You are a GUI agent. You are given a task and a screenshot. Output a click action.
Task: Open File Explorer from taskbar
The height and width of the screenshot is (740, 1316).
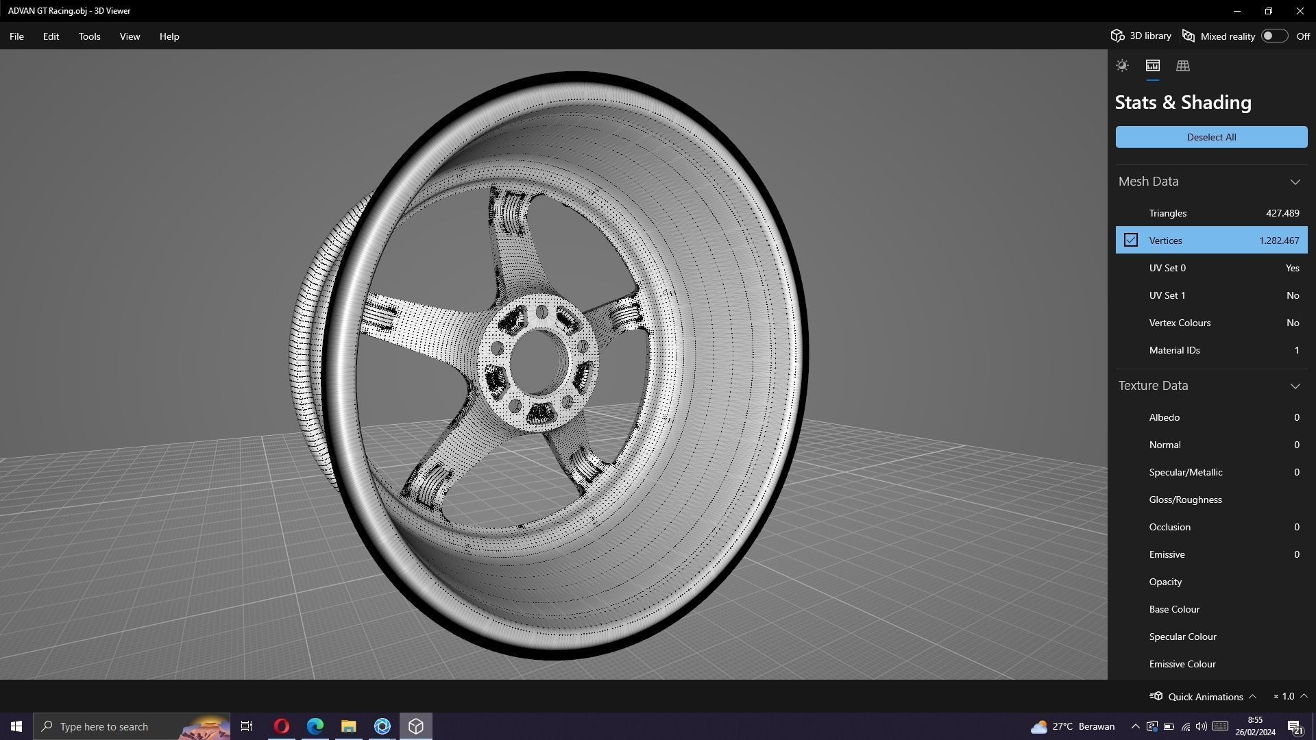[x=348, y=726]
